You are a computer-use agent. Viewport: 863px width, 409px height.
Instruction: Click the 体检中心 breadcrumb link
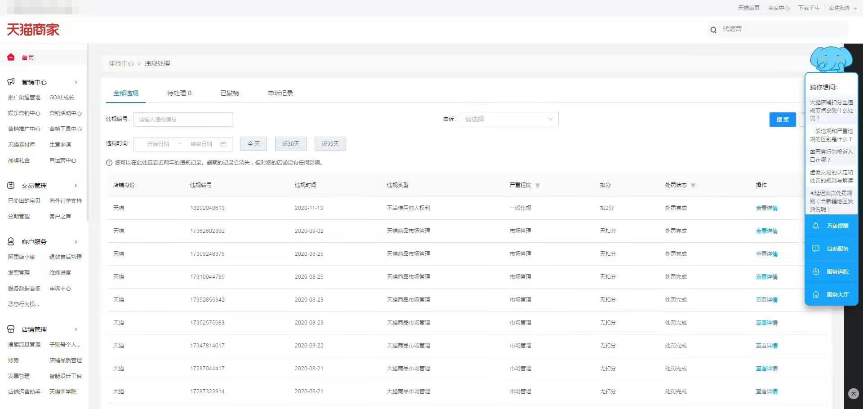tap(121, 64)
